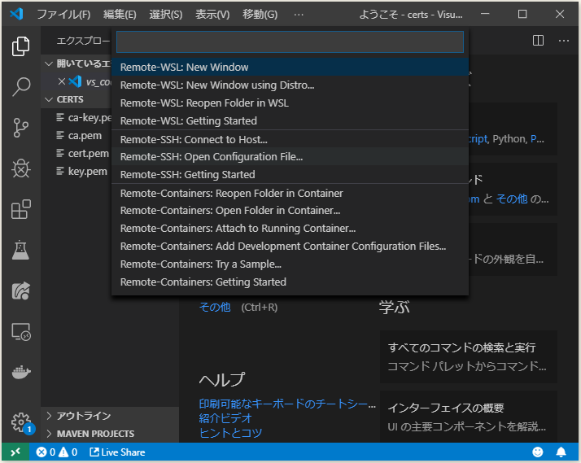Select Remote-Containers: Getting Started
581x463 pixels.
290,282
